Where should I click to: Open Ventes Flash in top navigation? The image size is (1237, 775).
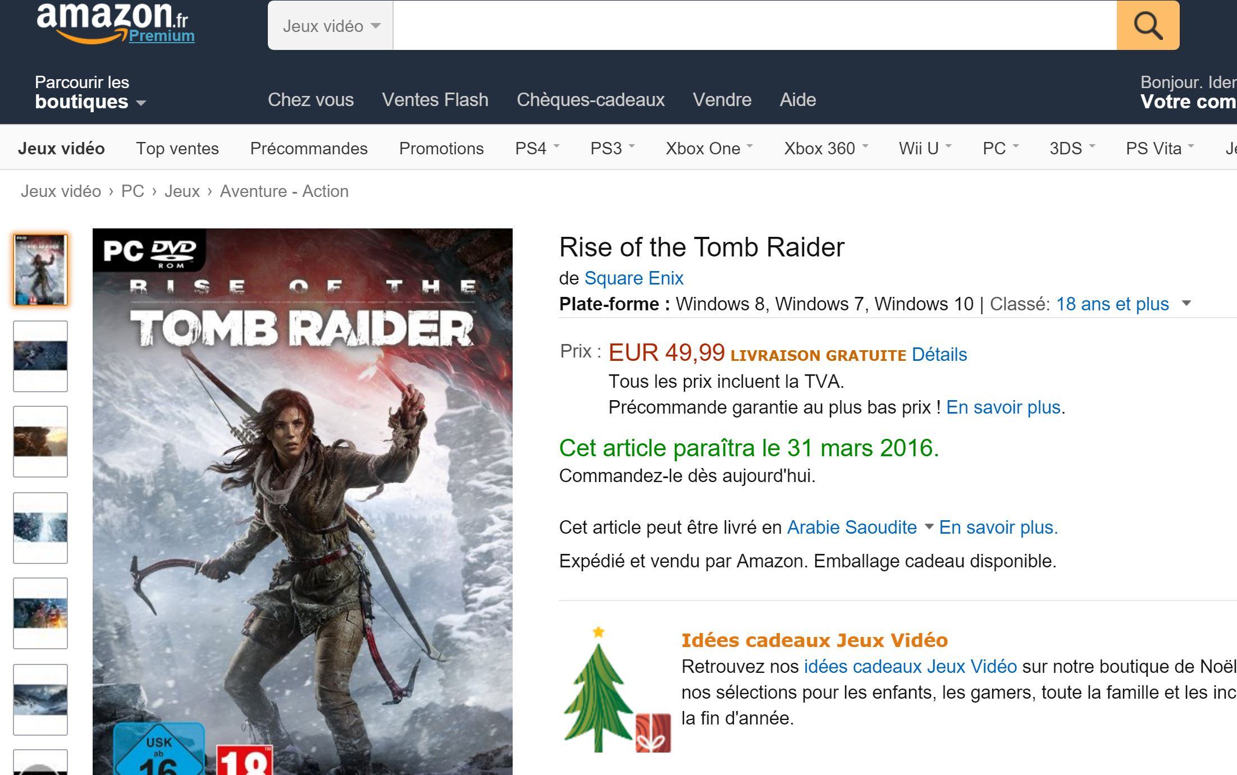point(435,100)
